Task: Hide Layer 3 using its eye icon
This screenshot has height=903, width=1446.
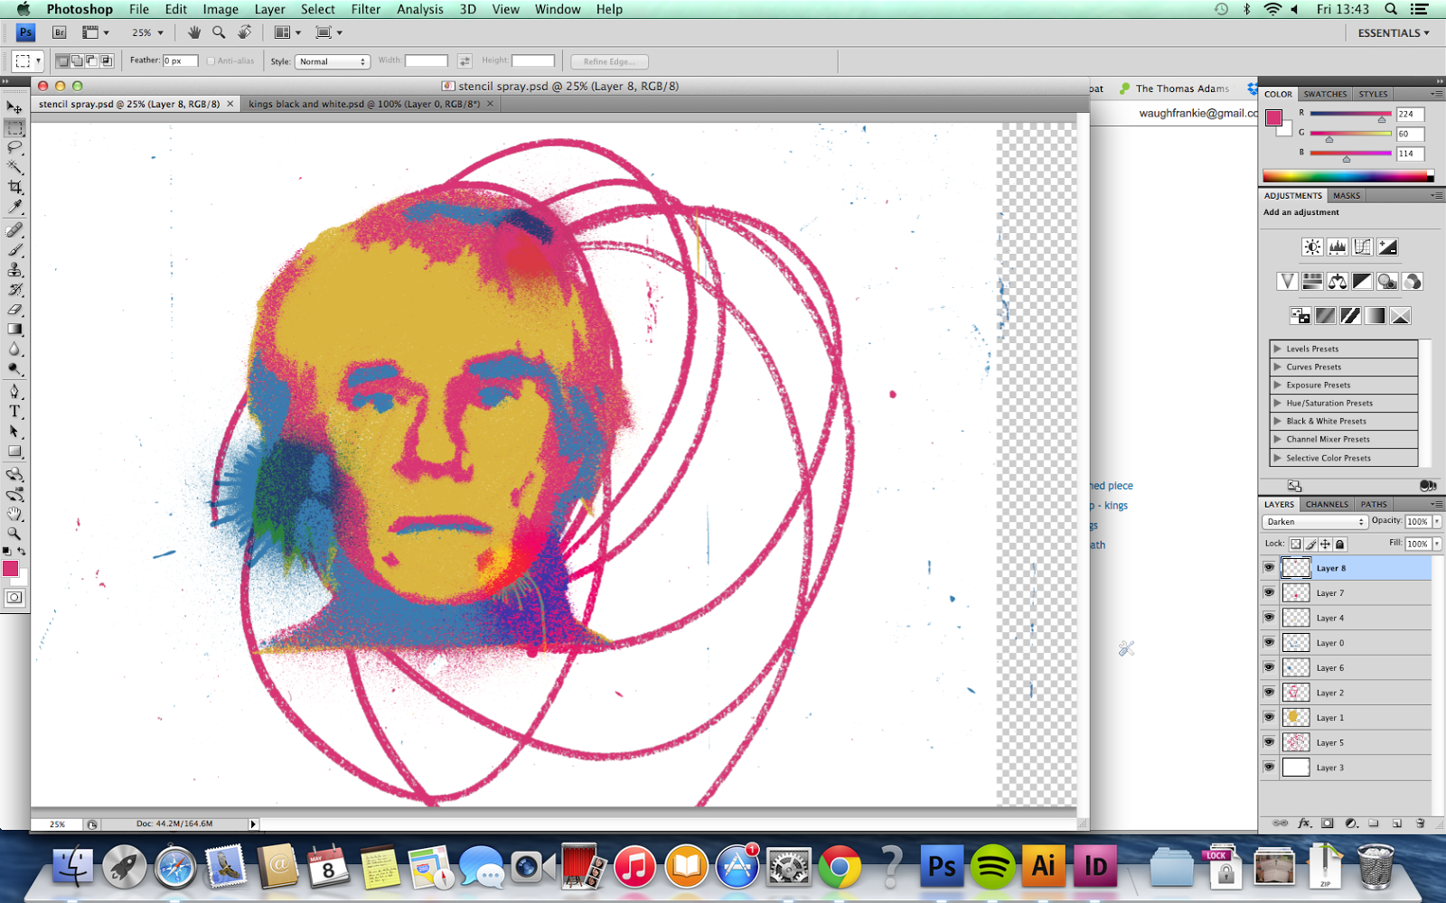Action: pyautogui.click(x=1269, y=767)
